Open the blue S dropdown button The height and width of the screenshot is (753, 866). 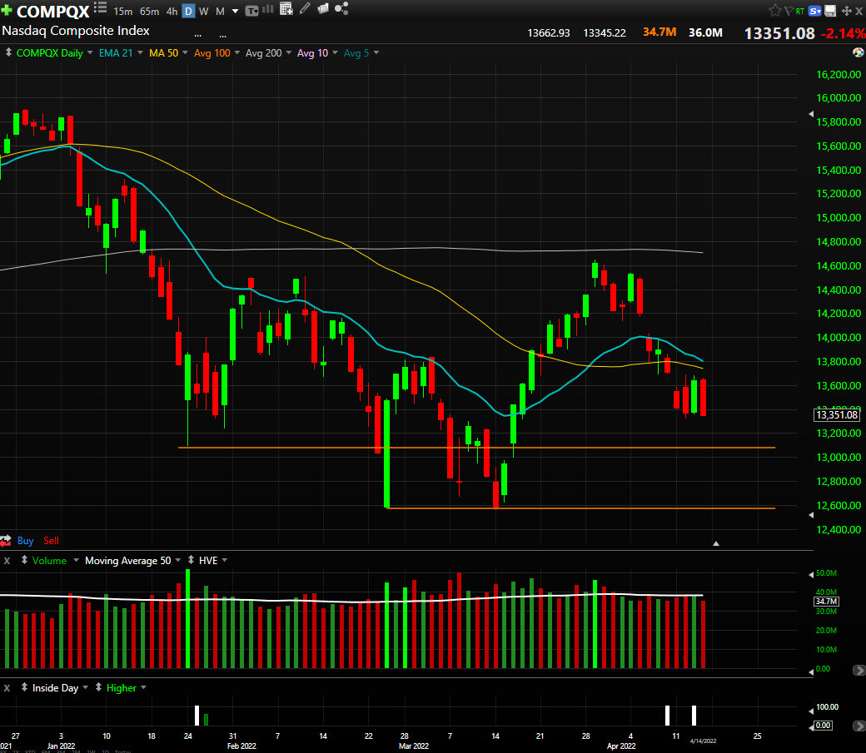tap(814, 11)
